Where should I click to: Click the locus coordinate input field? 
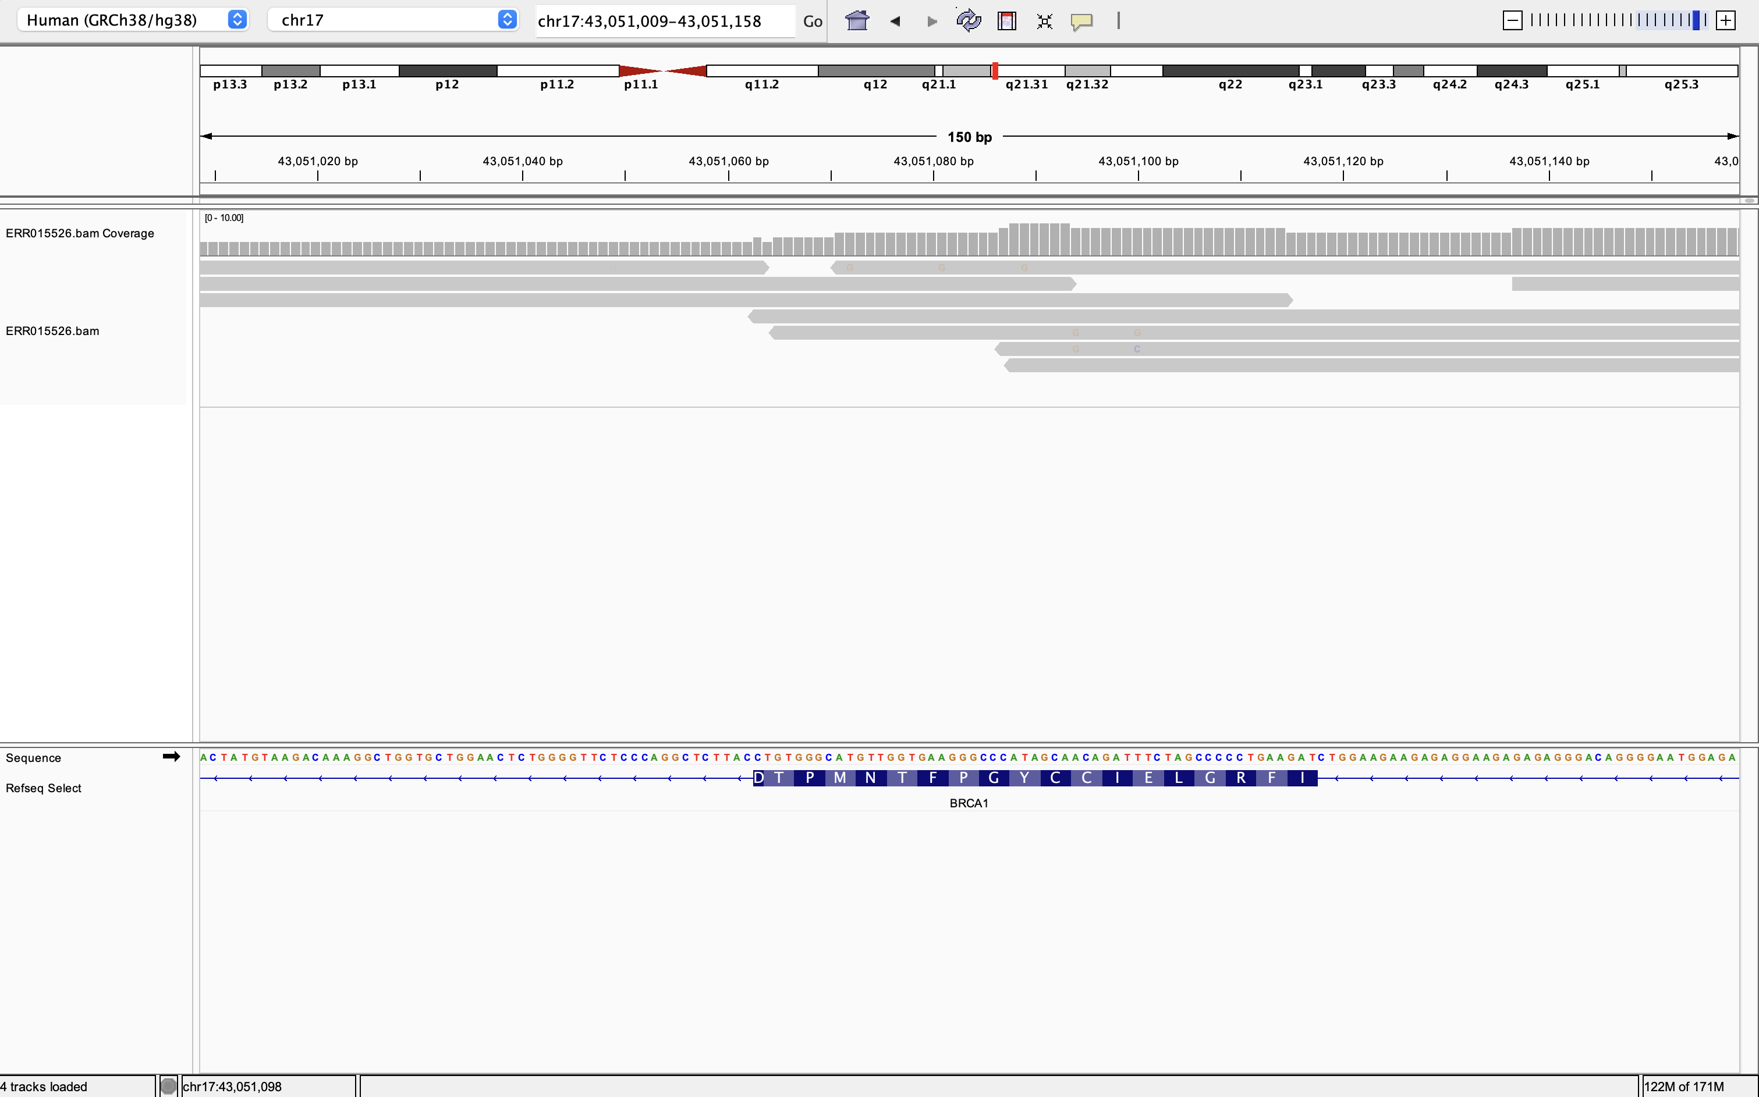pos(664,21)
